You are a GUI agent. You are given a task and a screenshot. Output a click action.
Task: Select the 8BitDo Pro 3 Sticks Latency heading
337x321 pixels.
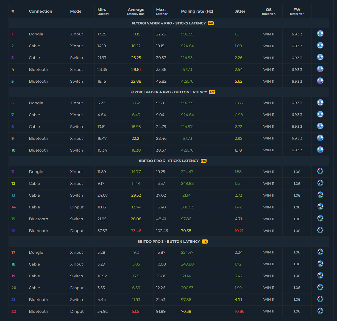[169, 161]
